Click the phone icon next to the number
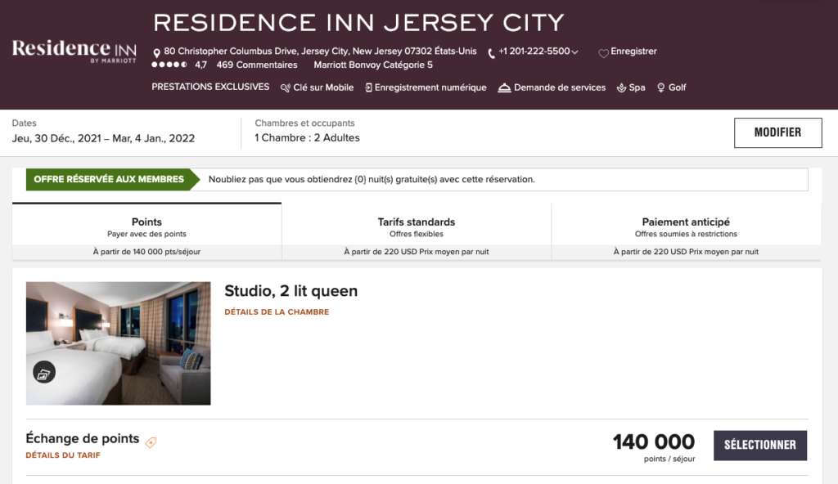 tap(491, 53)
